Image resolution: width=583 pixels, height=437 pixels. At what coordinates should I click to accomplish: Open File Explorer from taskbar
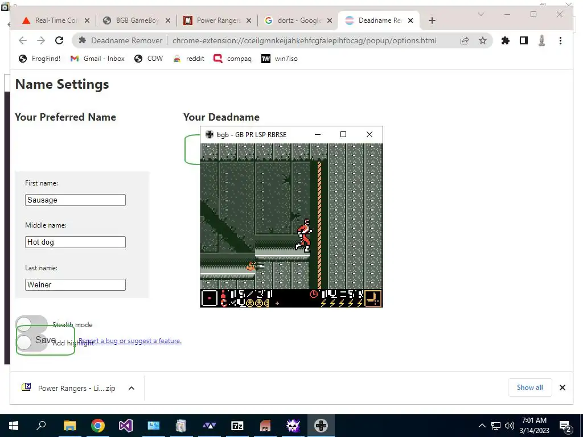[69, 426]
